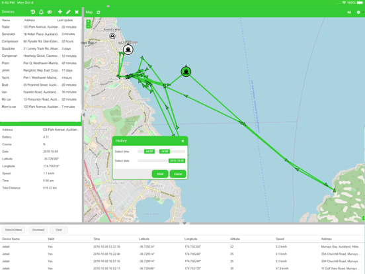Open settings gear menu
The width and height of the screenshot is (365, 274).
358,13
